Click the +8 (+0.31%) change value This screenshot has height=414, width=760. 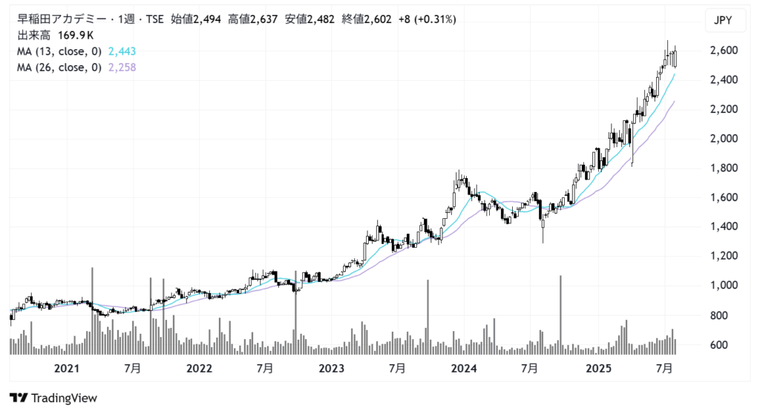pos(427,19)
